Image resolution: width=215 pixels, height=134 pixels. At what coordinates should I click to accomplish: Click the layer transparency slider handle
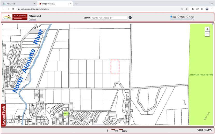point(192,19)
